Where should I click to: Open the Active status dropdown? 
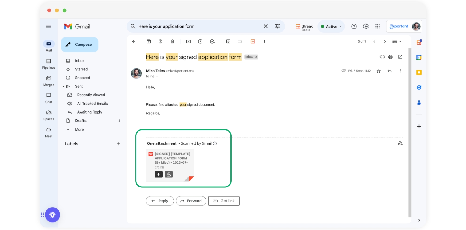pyautogui.click(x=331, y=26)
